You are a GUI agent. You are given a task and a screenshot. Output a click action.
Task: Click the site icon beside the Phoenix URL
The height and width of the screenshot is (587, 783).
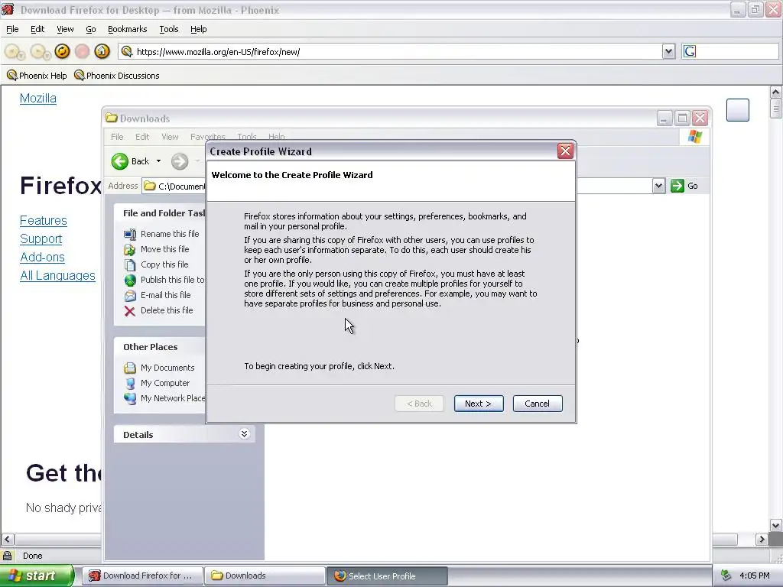[127, 51]
